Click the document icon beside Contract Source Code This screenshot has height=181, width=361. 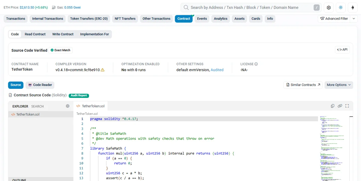pyautogui.click(x=11, y=95)
